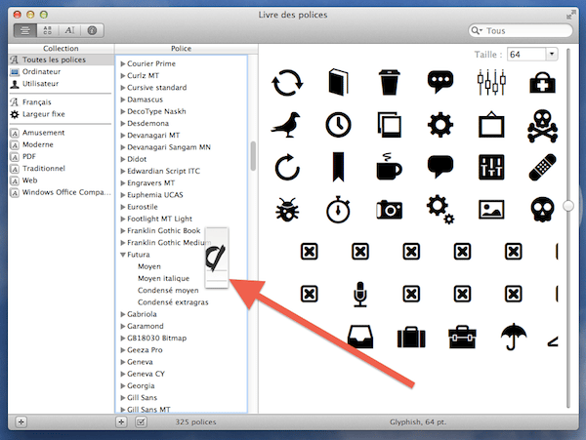Click the camera glyph
This screenshot has width=586, height=440.
point(389,210)
